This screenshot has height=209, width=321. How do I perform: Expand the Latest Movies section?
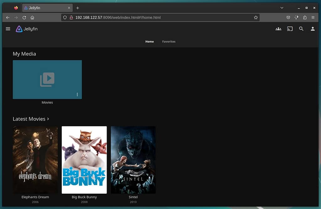pyautogui.click(x=31, y=119)
